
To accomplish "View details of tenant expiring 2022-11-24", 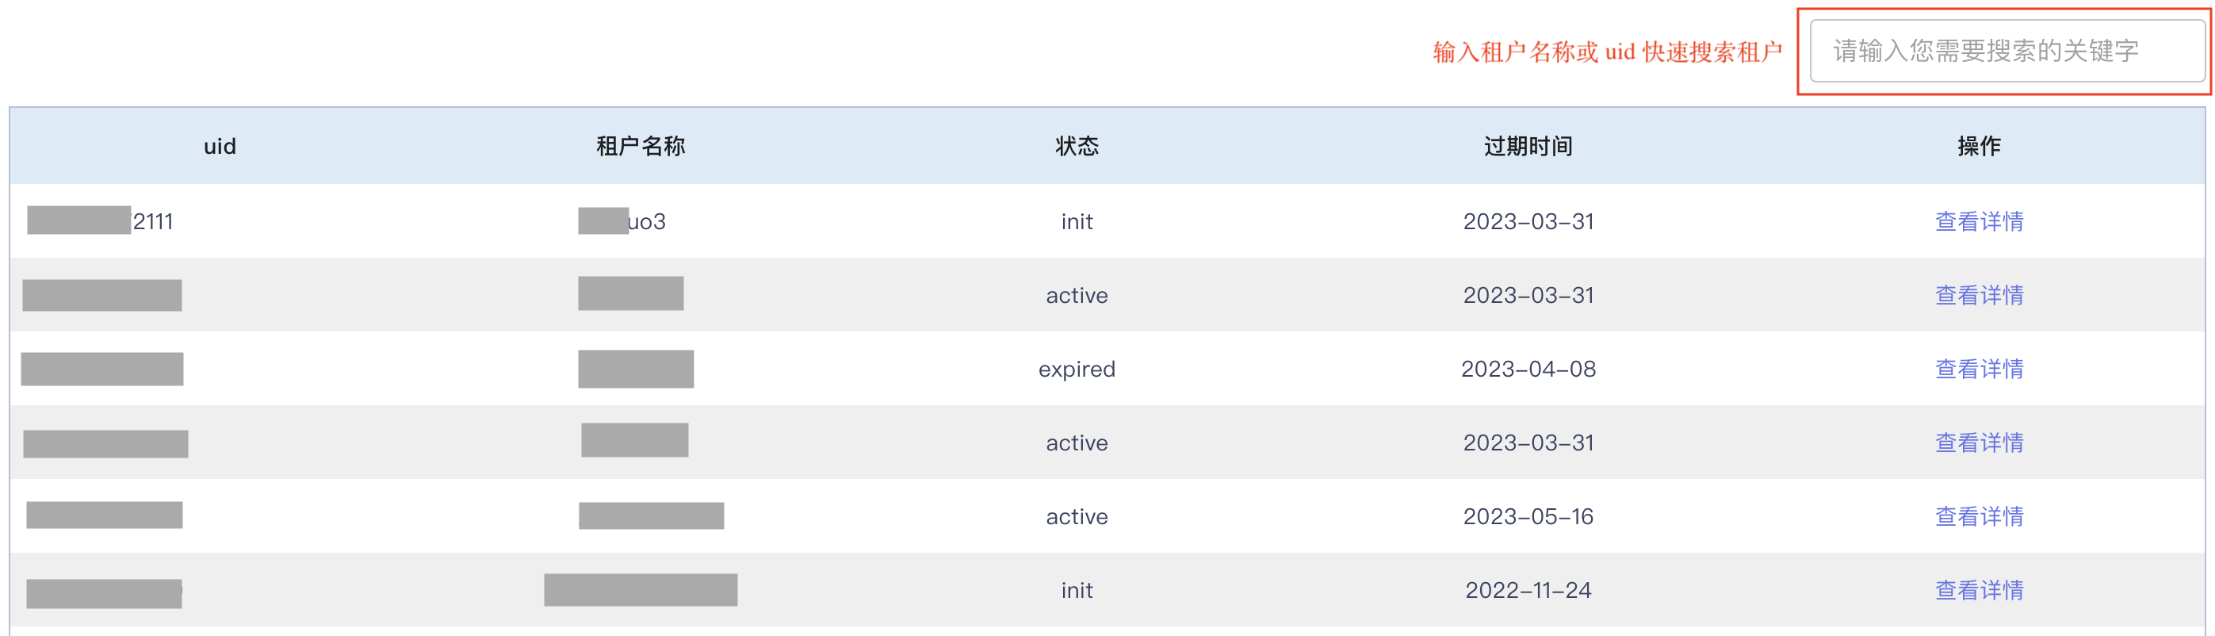I will coord(1979,590).
